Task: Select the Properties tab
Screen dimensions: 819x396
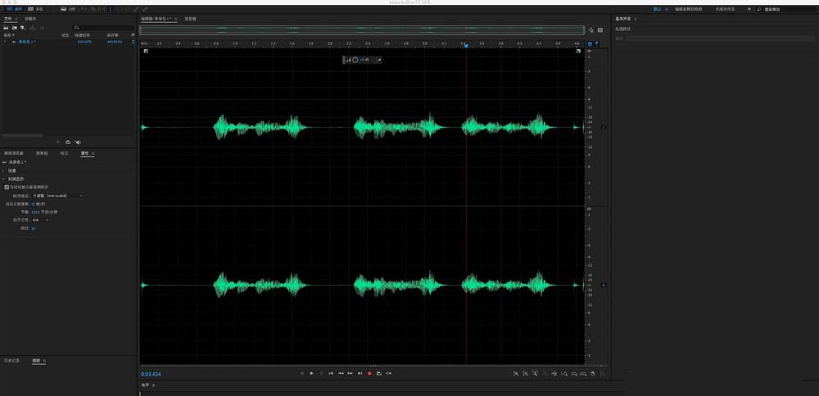Action: point(84,153)
